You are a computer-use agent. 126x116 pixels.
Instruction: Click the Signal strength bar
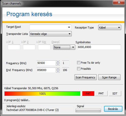(x=88, y=110)
